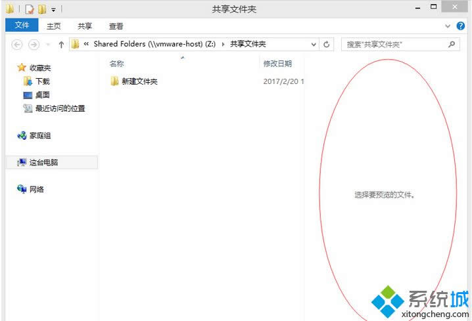Refresh the current folder view
This screenshot has height=321, width=472.
tap(327, 45)
